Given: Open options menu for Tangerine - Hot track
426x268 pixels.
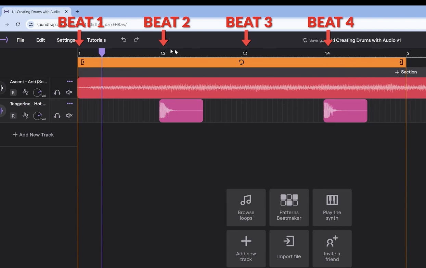Looking at the screenshot, I should [70, 103].
